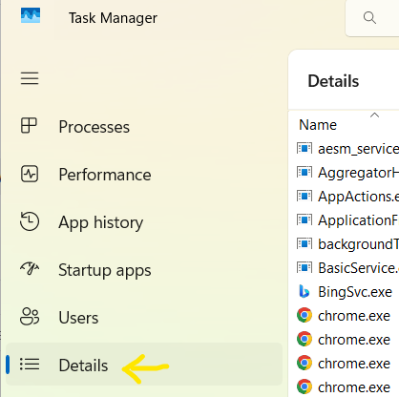The image size is (399, 397).
Task: Open the Startup apps gauge icon
Action: [x=30, y=268]
